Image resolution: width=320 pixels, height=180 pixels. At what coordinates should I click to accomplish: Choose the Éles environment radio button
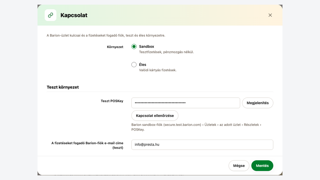click(134, 65)
